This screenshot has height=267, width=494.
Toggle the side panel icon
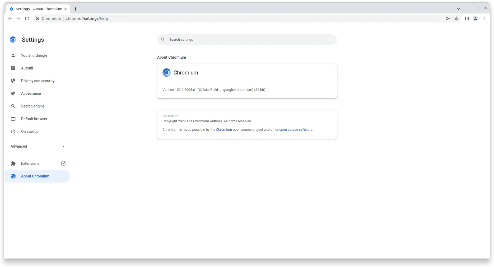coord(467,18)
